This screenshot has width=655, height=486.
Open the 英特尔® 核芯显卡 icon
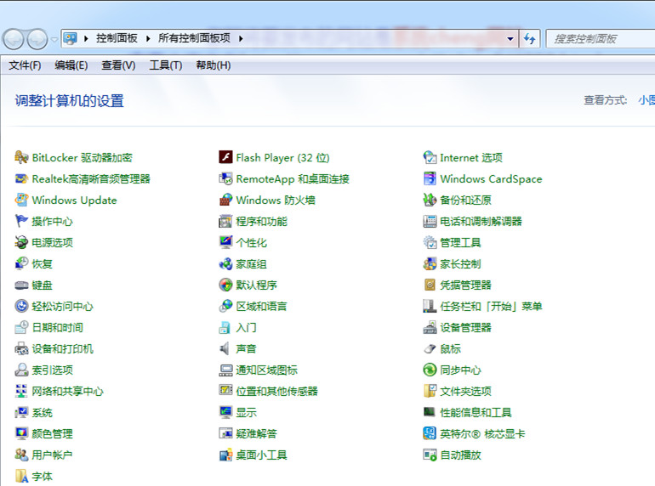click(430, 433)
